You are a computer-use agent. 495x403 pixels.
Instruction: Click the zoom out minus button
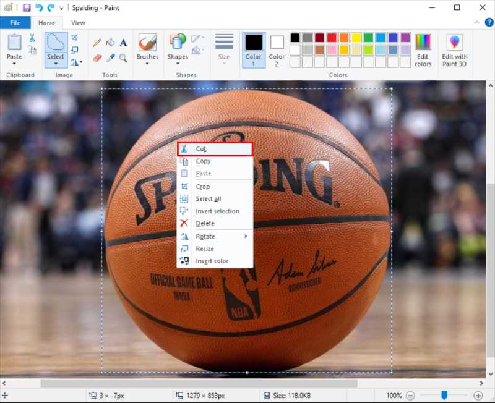(x=410, y=396)
